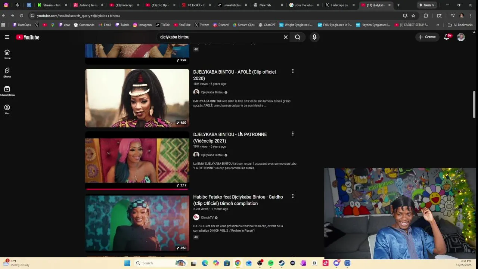Open Microsoft Edge from the taskbar
478x269 pixels.
(205, 263)
